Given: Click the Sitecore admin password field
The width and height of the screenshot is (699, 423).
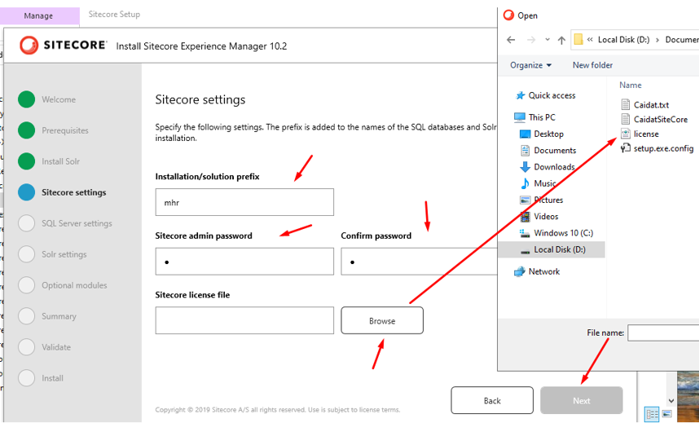Looking at the screenshot, I should pyautogui.click(x=244, y=262).
